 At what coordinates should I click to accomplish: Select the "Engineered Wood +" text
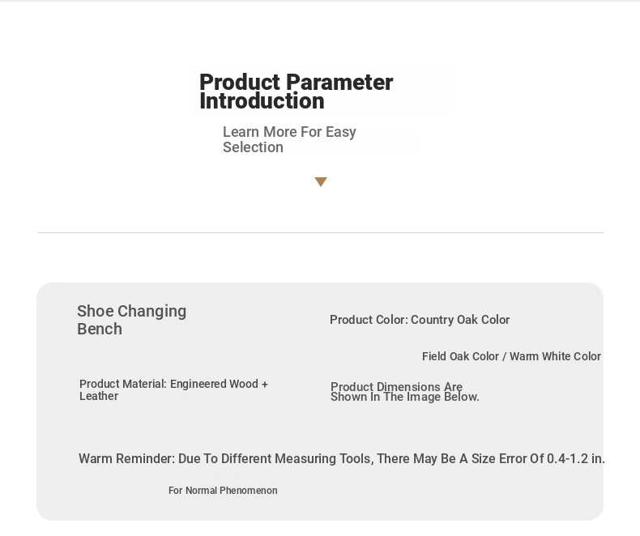click(x=219, y=384)
